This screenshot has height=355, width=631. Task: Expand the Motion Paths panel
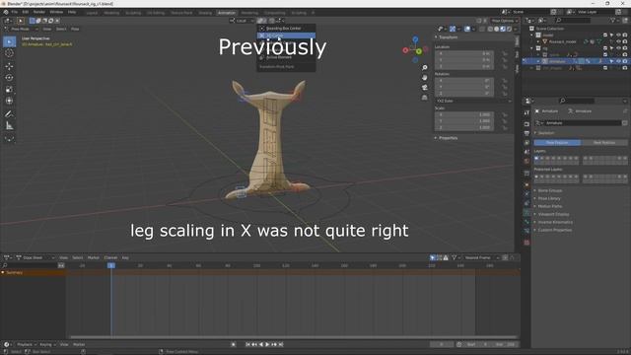point(550,206)
